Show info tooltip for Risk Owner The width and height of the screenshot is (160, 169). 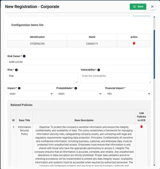(24, 56)
